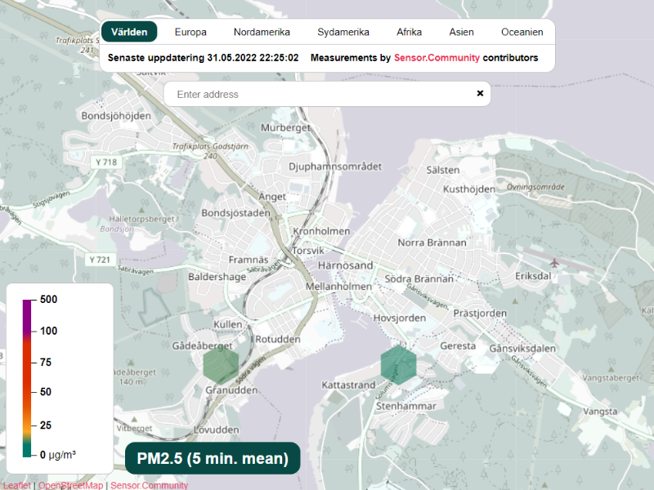
Task: Click the hexagon sensor marker near Kattastrand
Action: click(398, 363)
